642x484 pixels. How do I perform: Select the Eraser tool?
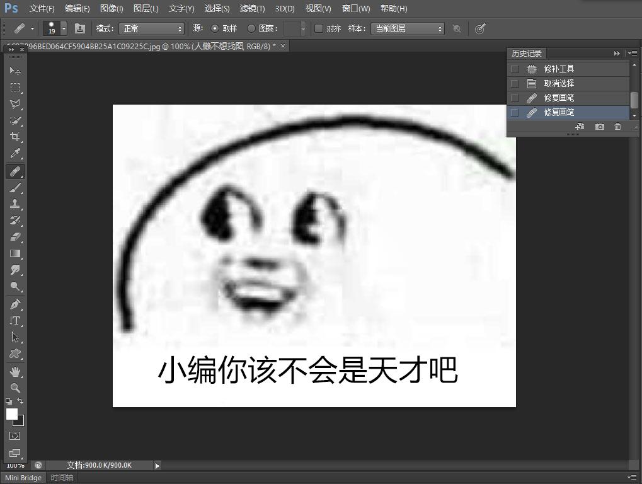[x=15, y=237]
